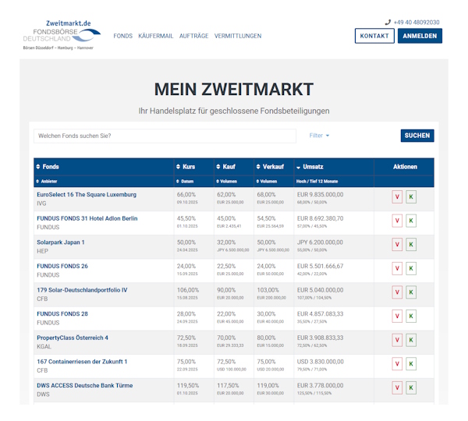
Task: Click turnover value JPY 6.200.000,00
Action: coord(320,242)
